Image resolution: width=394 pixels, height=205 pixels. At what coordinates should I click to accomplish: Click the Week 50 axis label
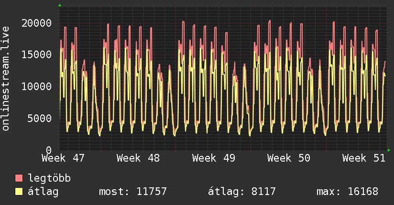(x=289, y=158)
